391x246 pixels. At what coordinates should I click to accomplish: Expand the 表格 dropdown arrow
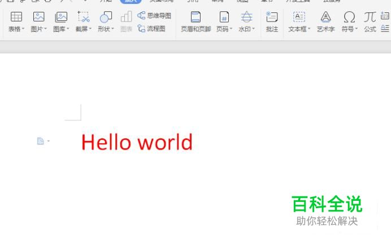(23, 29)
